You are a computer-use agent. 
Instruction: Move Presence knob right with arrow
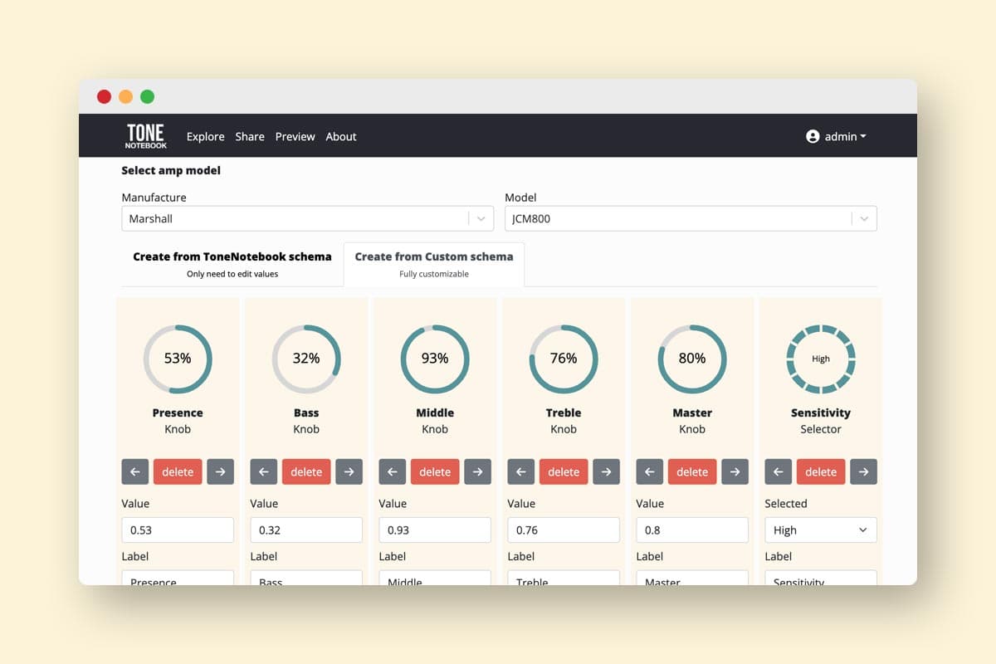coord(220,471)
